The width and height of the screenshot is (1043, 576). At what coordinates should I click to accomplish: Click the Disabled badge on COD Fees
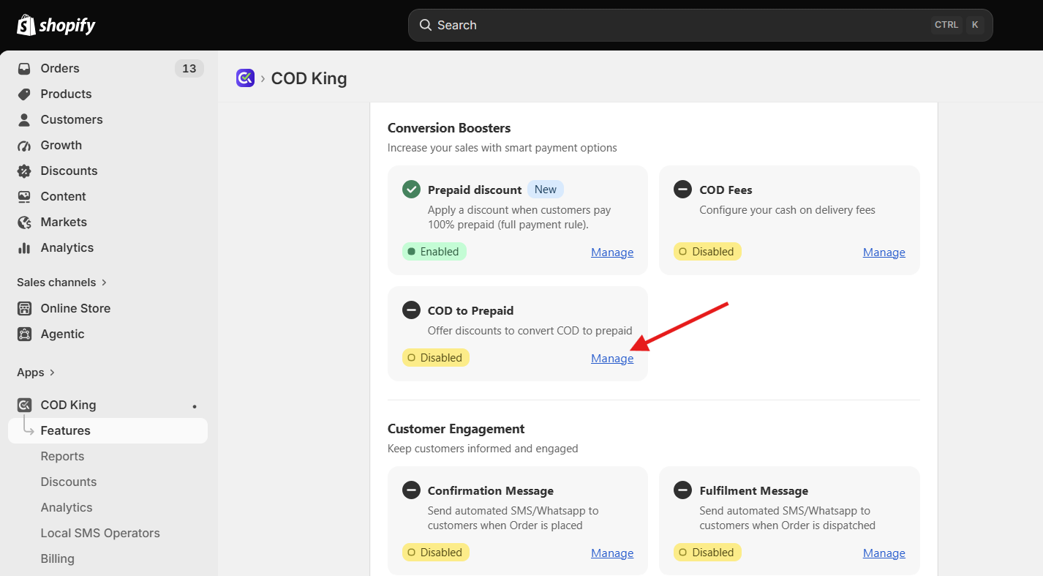tap(707, 252)
